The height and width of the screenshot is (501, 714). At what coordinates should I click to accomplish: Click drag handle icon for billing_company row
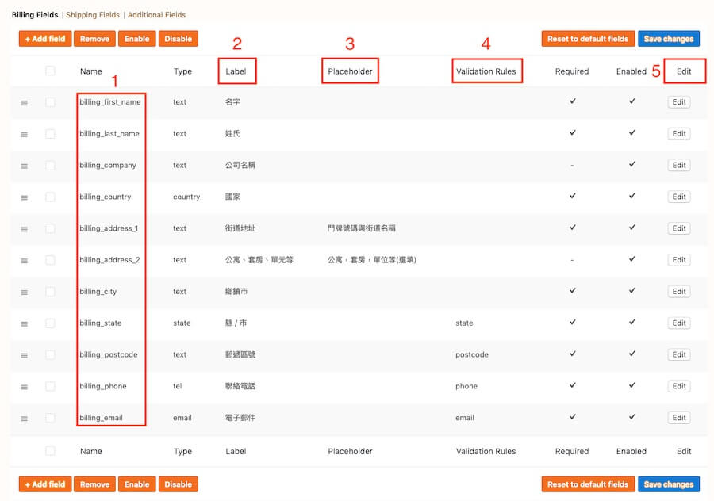[24, 166]
